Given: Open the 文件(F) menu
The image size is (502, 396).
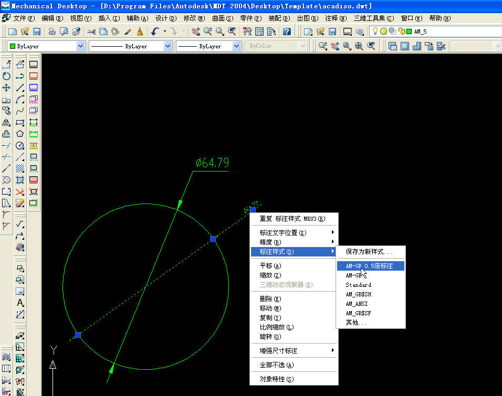Looking at the screenshot, I should pyautogui.click(x=24, y=18).
